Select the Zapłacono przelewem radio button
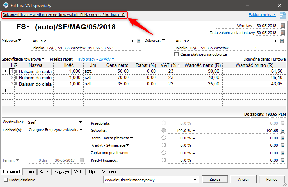 [163, 153]
